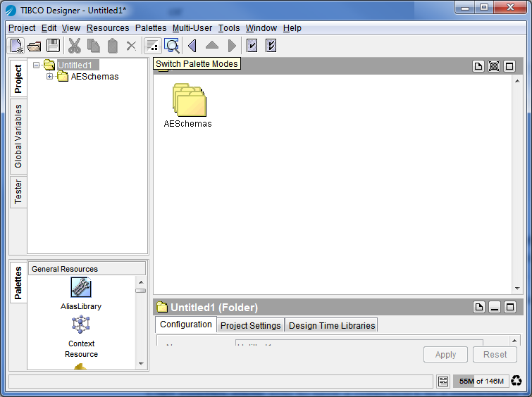Open the View menu
Viewport: 532px width, 397px height.
click(71, 27)
